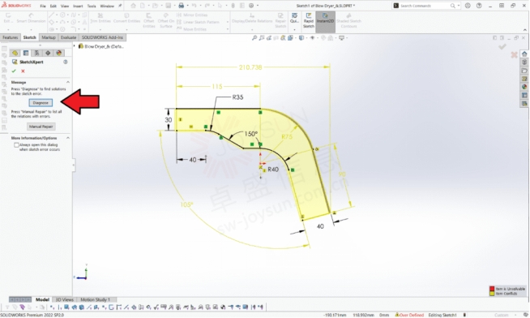This screenshot has width=530, height=318.
Task: Open the FeatureManager design tree tab icon
Action: [15, 53]
